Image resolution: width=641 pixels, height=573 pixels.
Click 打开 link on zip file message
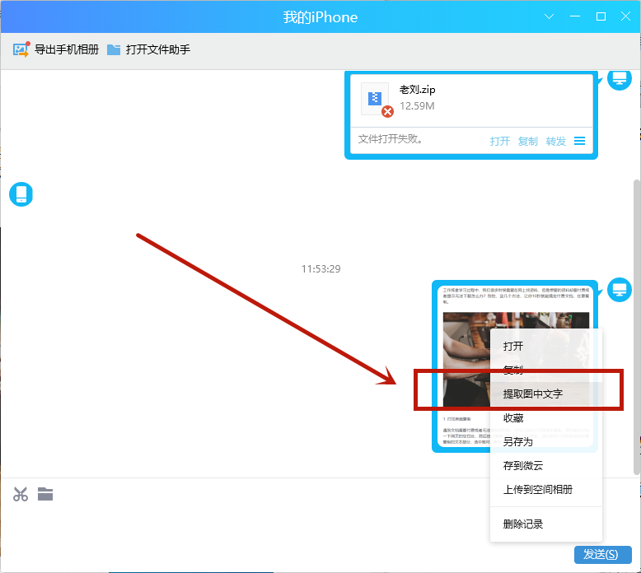pos(500,142)
